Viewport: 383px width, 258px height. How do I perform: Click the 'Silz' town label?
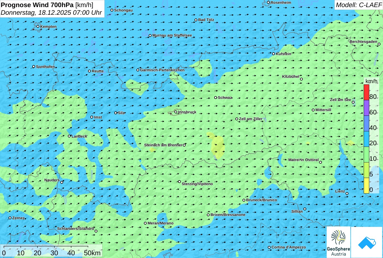pyautogui.click(x=121, y=113)
